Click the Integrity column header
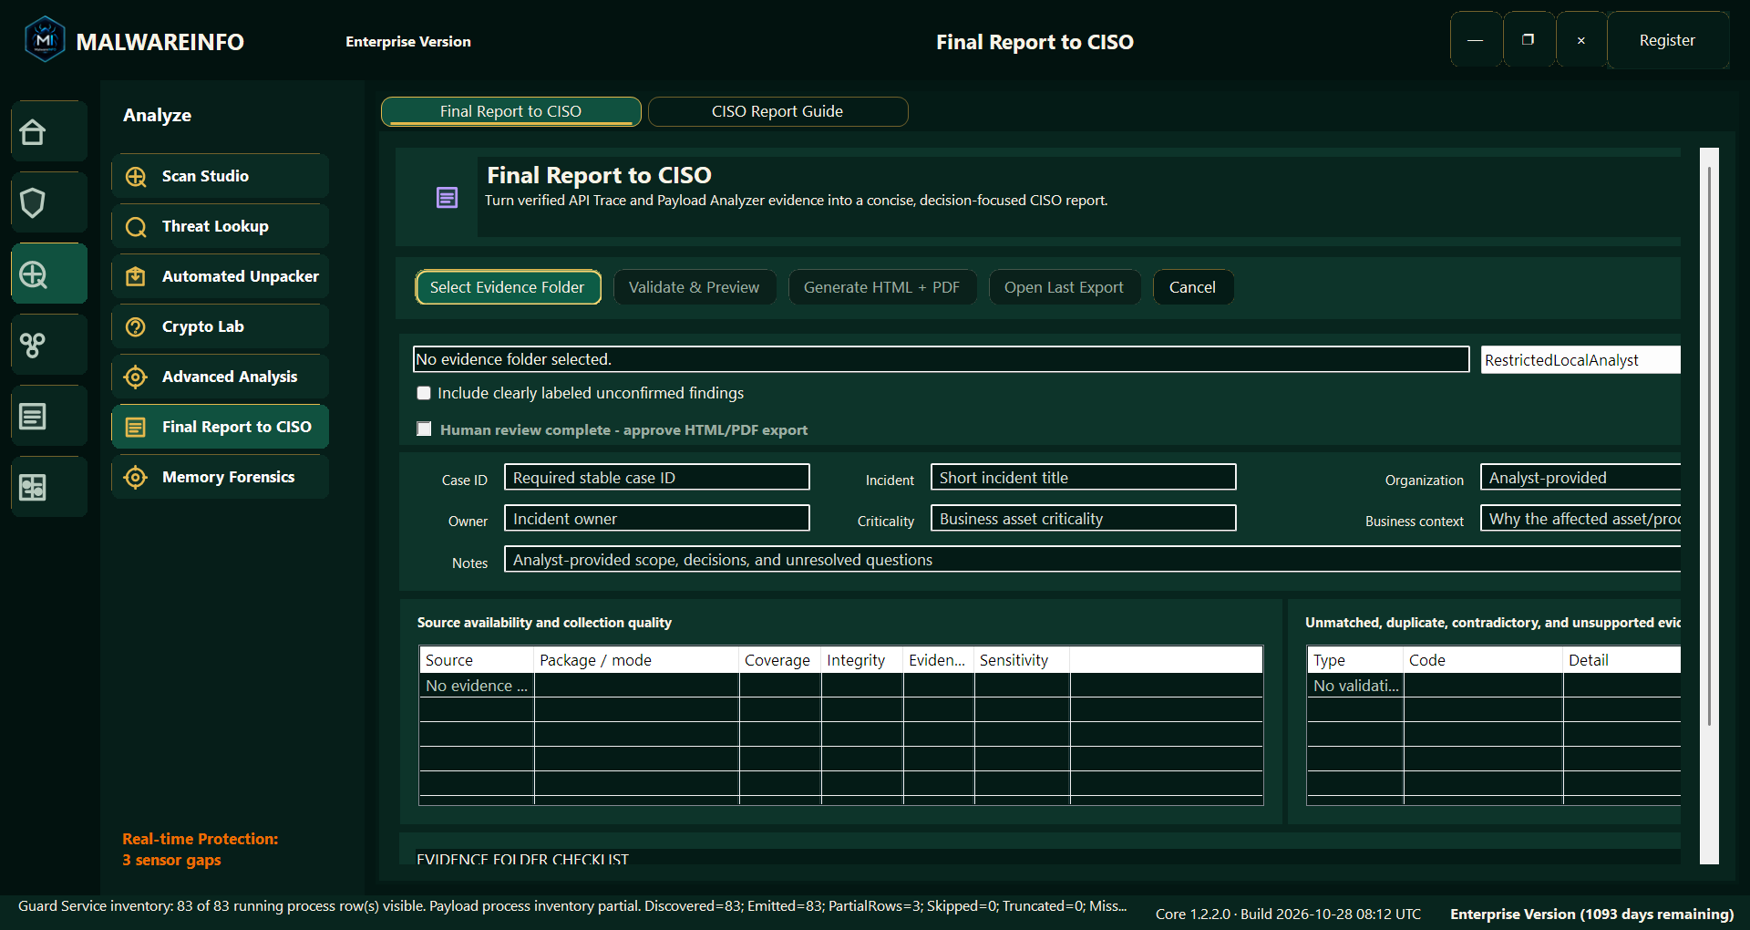Viewport: 1750px width, 930px height. pos(861,660)
